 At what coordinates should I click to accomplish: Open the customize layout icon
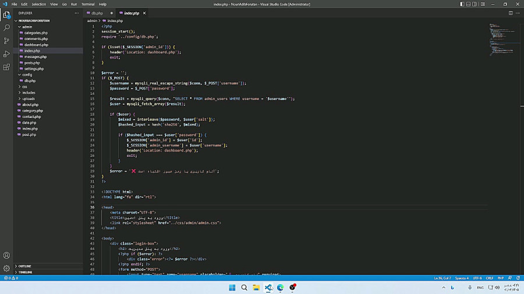click(483, 4)
